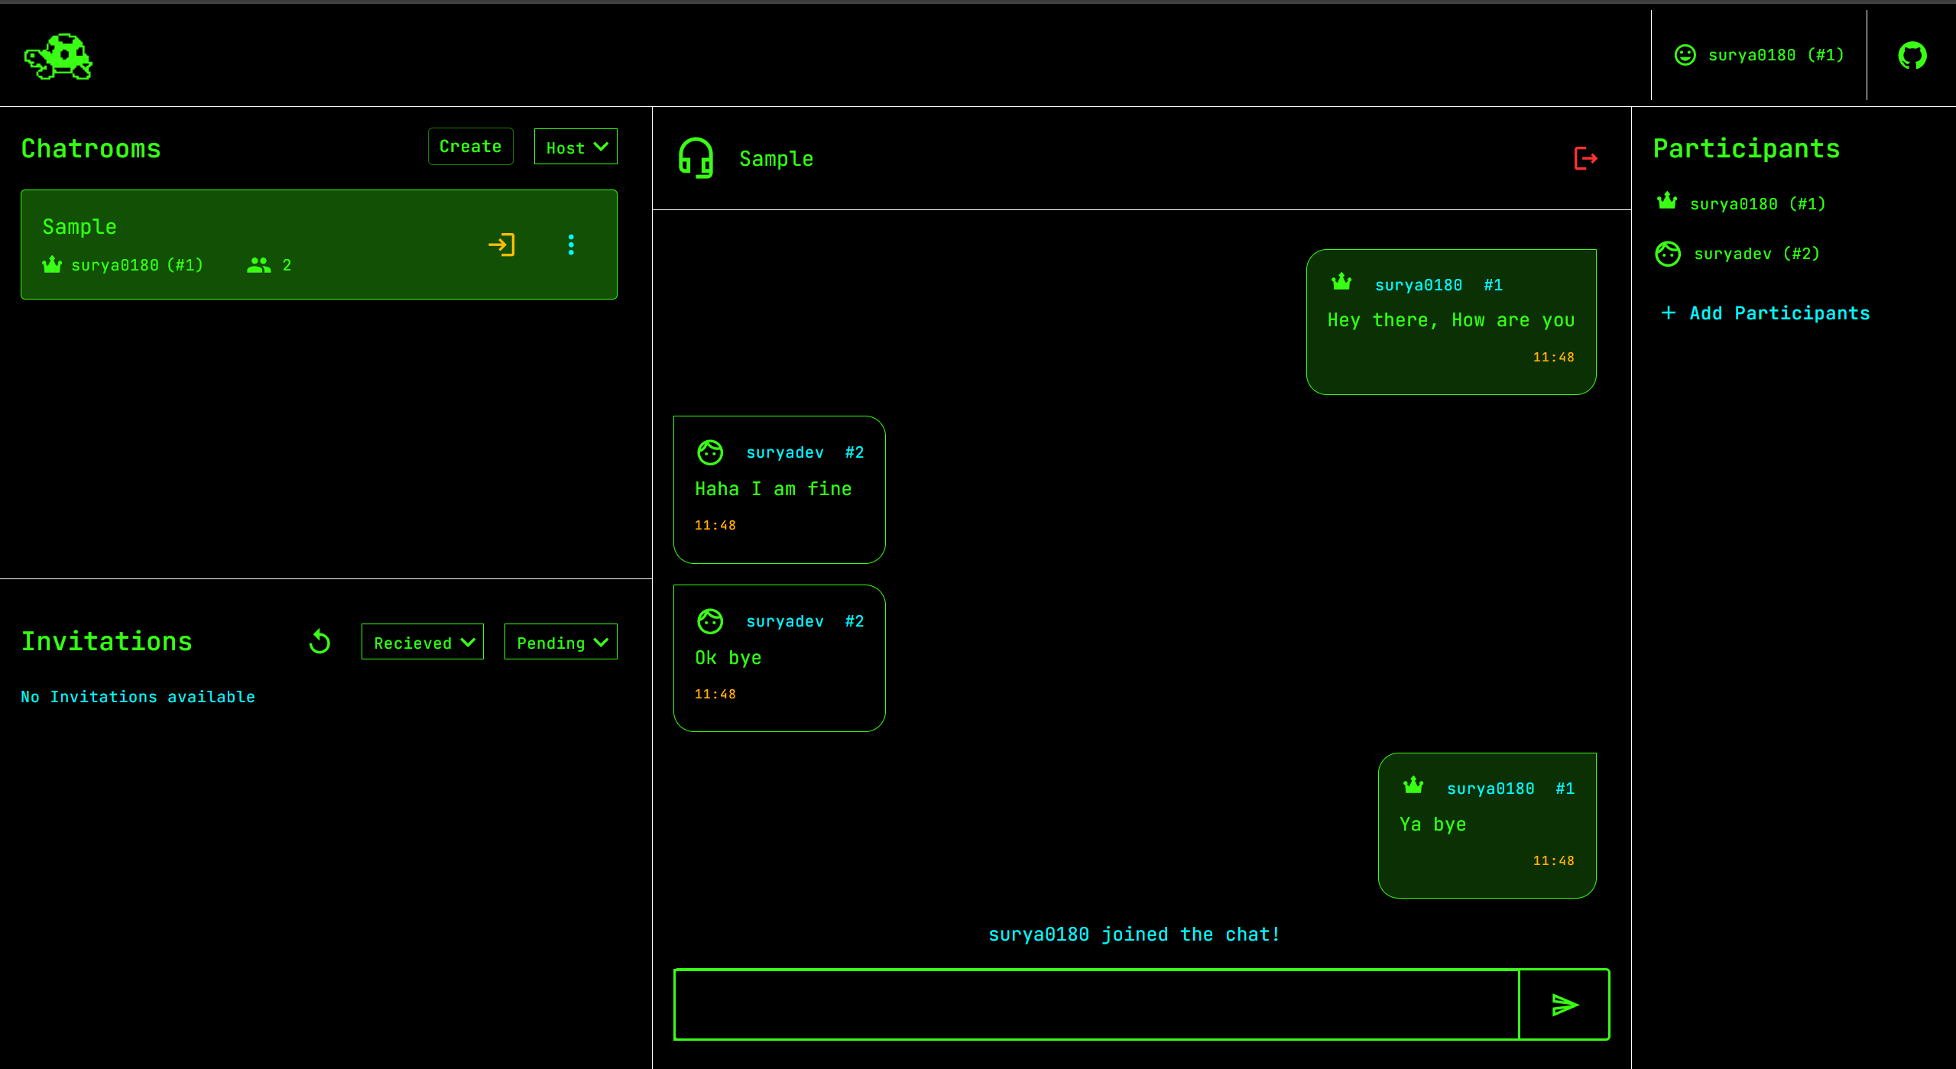1956x1069 pixels.
Task: Click smiley profile icon surya0180 in header
Action: [x=1685, y=55]
